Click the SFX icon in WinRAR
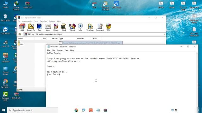The image size is (202, 113). (108, 27)
